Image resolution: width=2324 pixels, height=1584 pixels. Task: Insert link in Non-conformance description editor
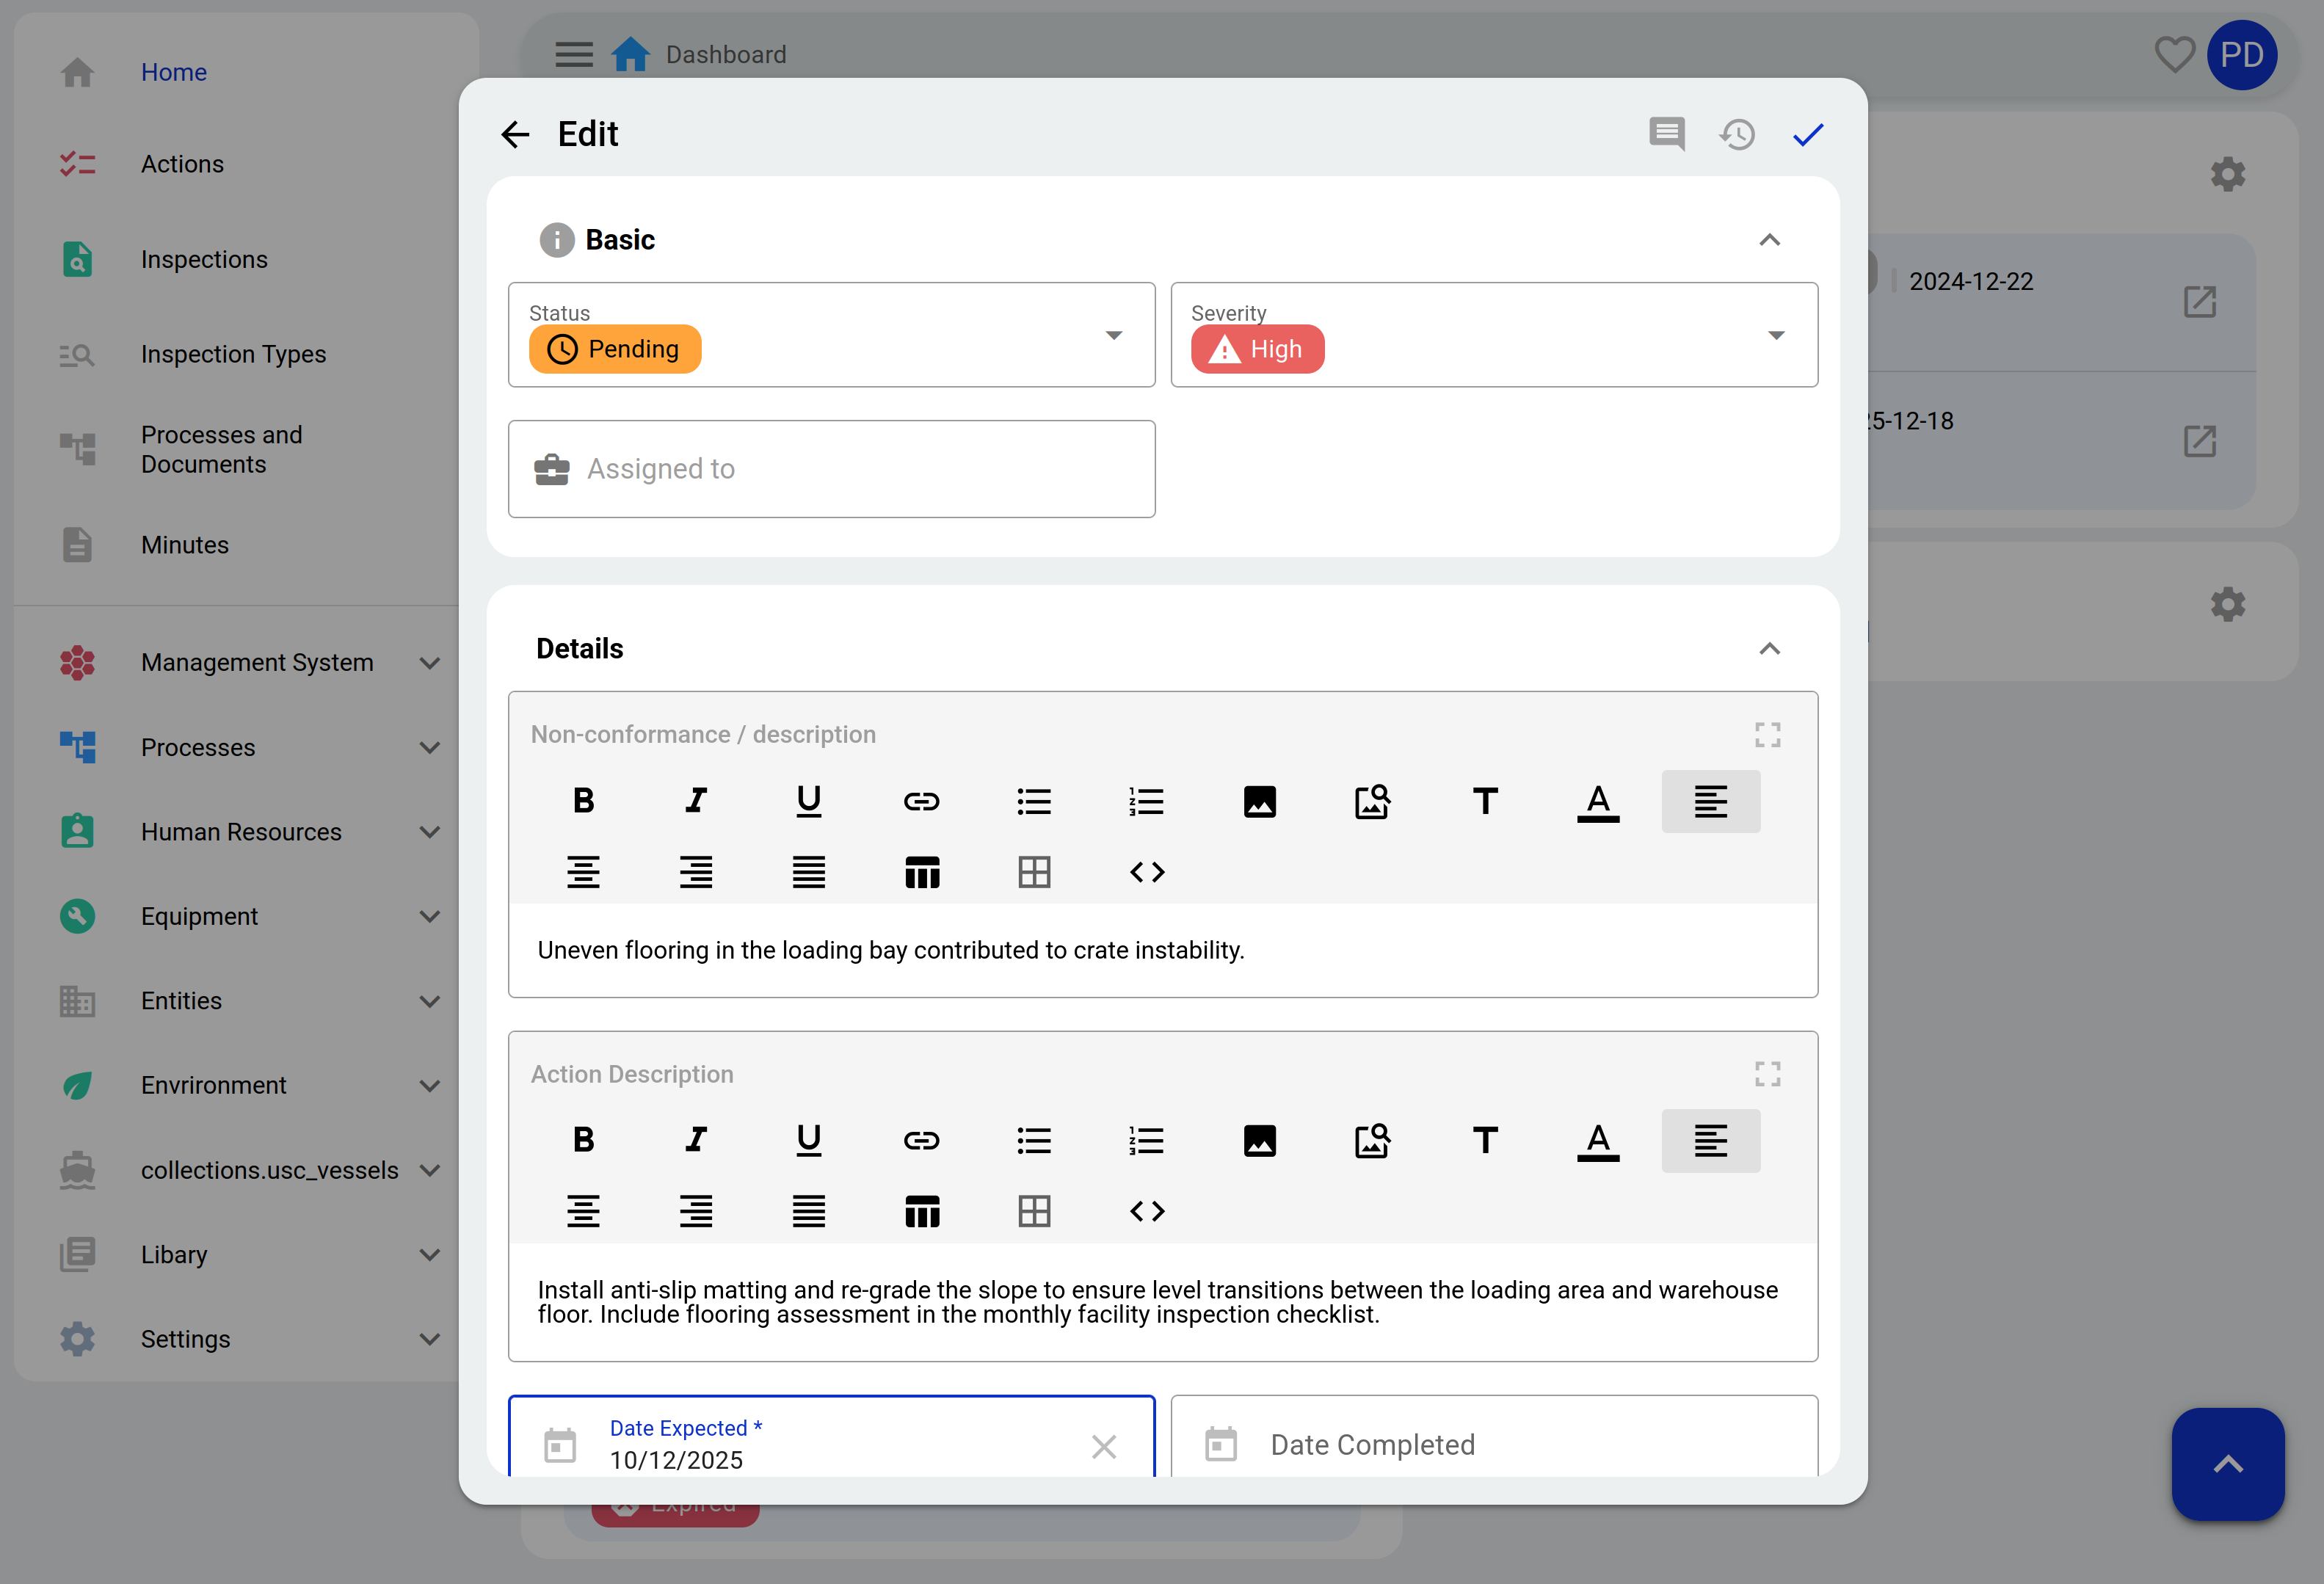click(x=921, y=801)
